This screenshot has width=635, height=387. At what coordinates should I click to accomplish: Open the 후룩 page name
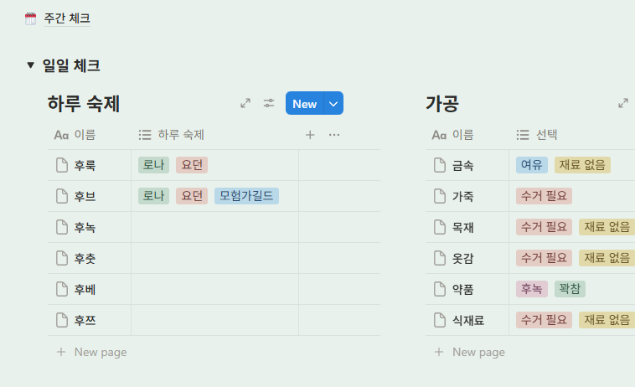click(x=85, y=166)
